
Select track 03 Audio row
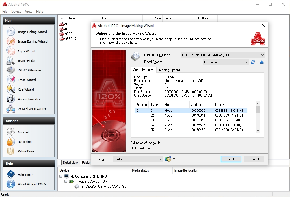(191, 120)
